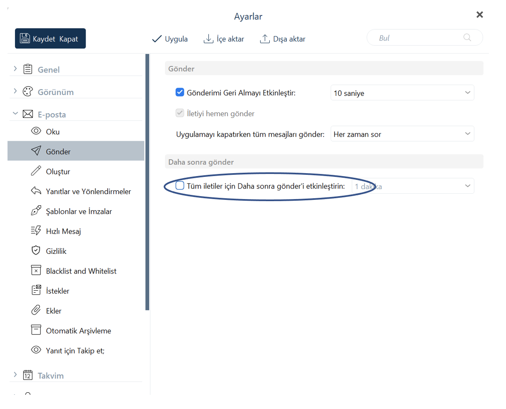Click the Gönder paper plane icon
The width and height of the screenshot is (506, 409).
[36, 151]
